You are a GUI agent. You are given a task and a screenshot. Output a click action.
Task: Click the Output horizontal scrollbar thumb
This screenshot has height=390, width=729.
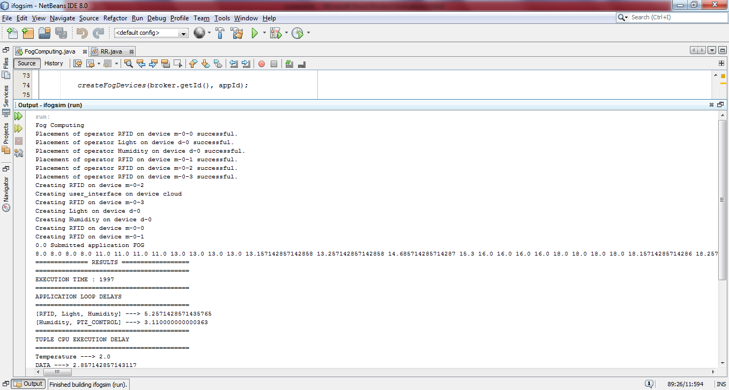coord(58,372)
